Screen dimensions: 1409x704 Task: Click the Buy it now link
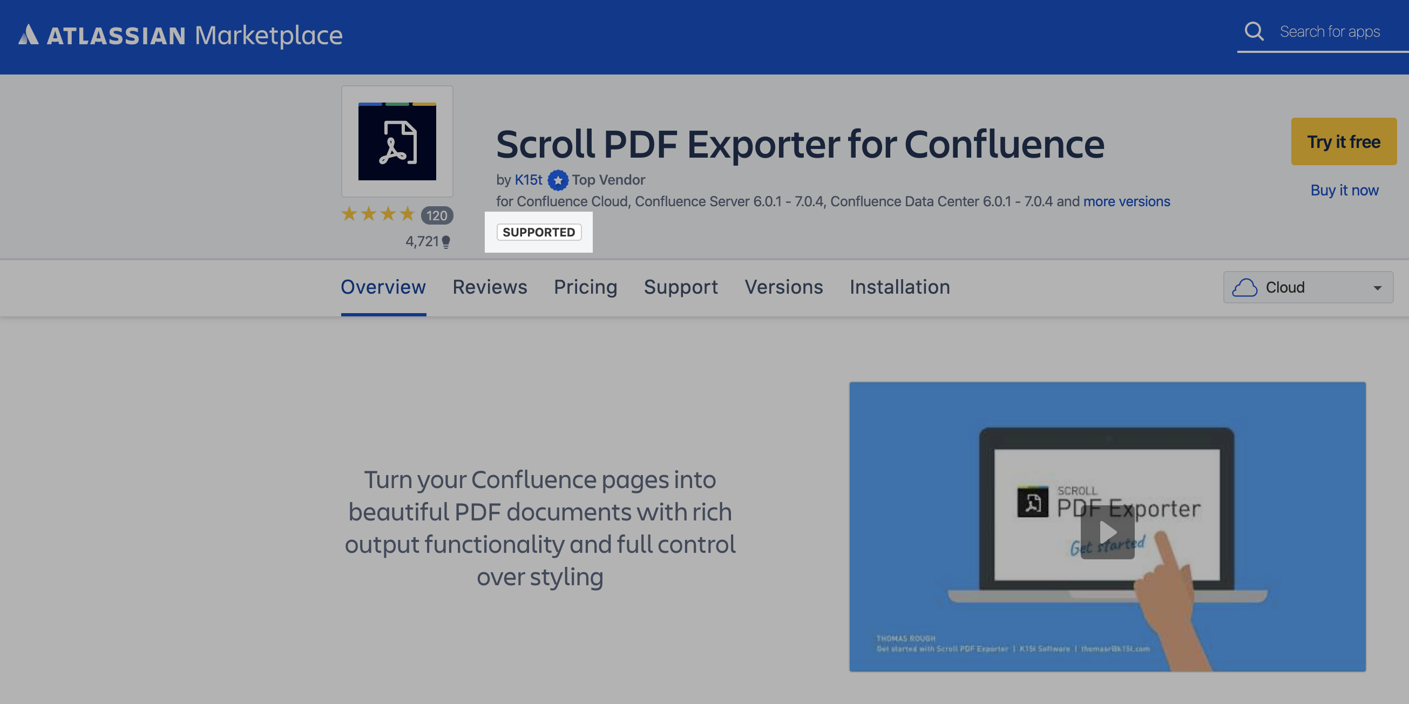point(1344,191)
